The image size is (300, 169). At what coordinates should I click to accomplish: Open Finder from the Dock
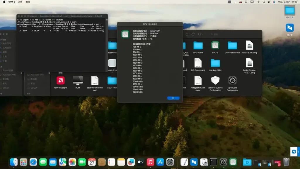[14, 162]
